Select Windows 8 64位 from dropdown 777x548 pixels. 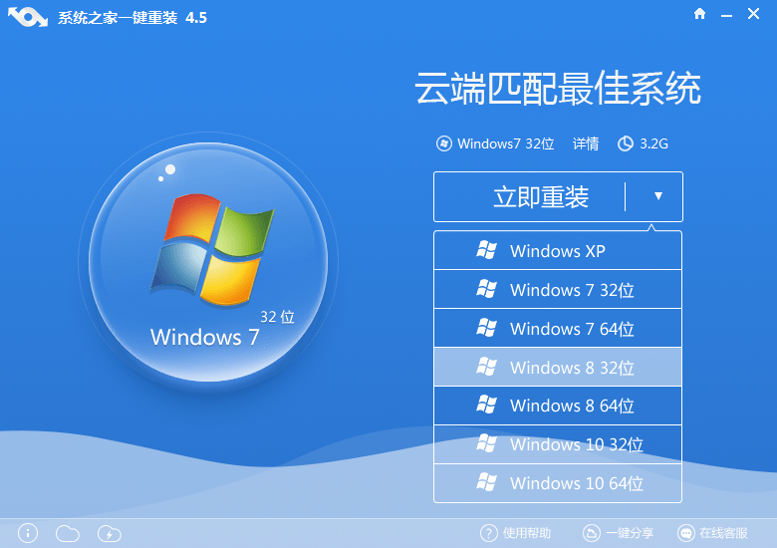tap(557, 406)
